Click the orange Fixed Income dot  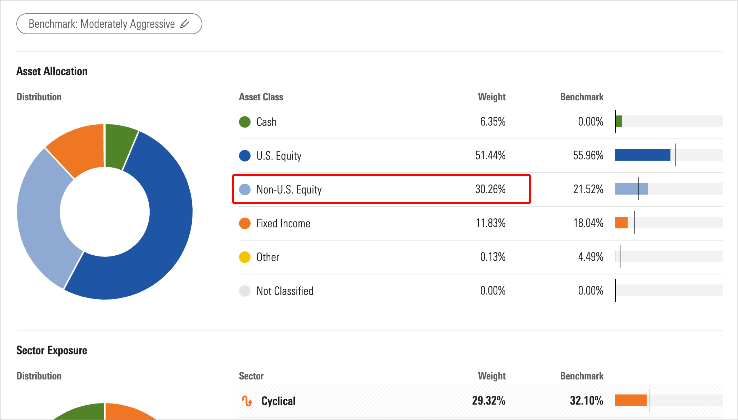[x=245, y=223]
